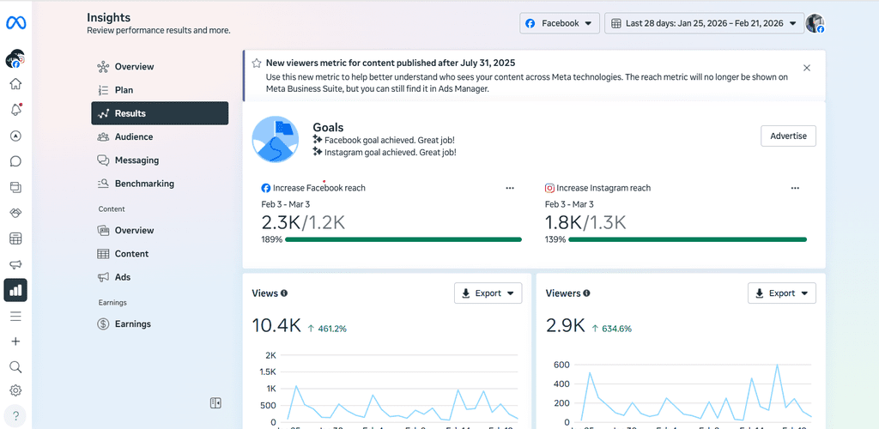
Task: Open the Notifications bell icon
Action: tap(15, 110)
